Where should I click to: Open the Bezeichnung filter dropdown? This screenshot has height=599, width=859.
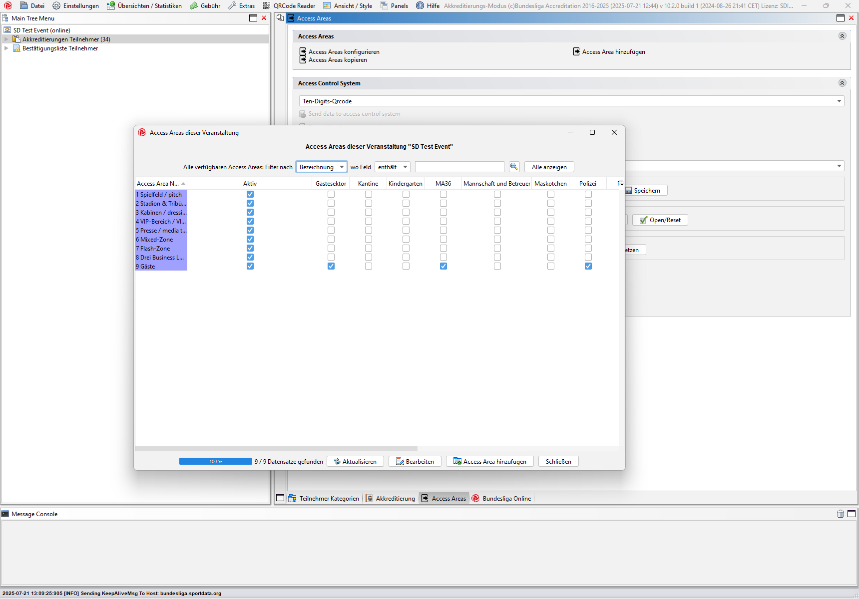pos(321,167)
